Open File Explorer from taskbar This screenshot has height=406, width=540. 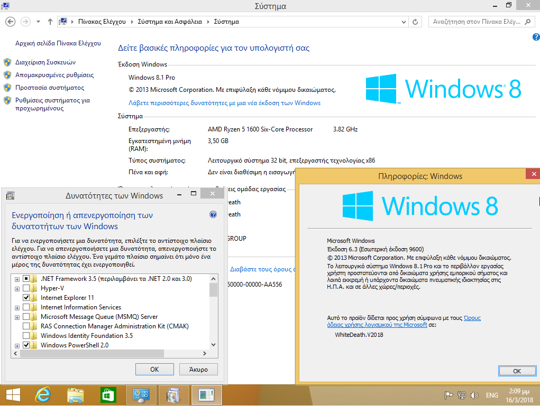[76, 395]
